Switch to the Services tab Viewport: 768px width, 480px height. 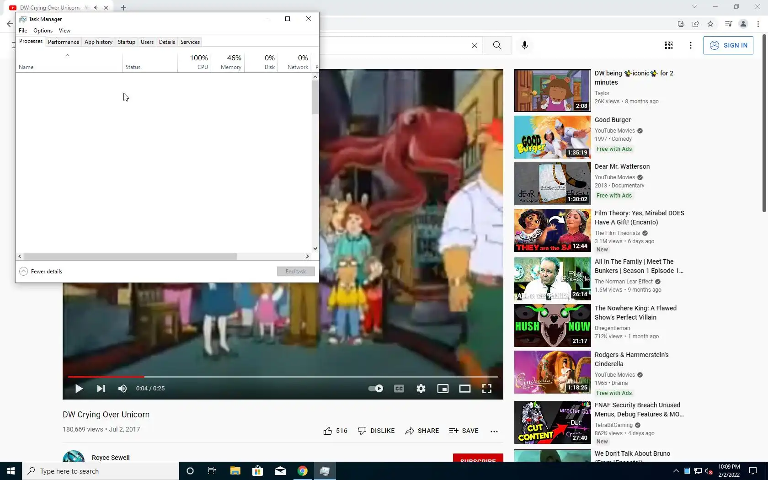[190, 42]
